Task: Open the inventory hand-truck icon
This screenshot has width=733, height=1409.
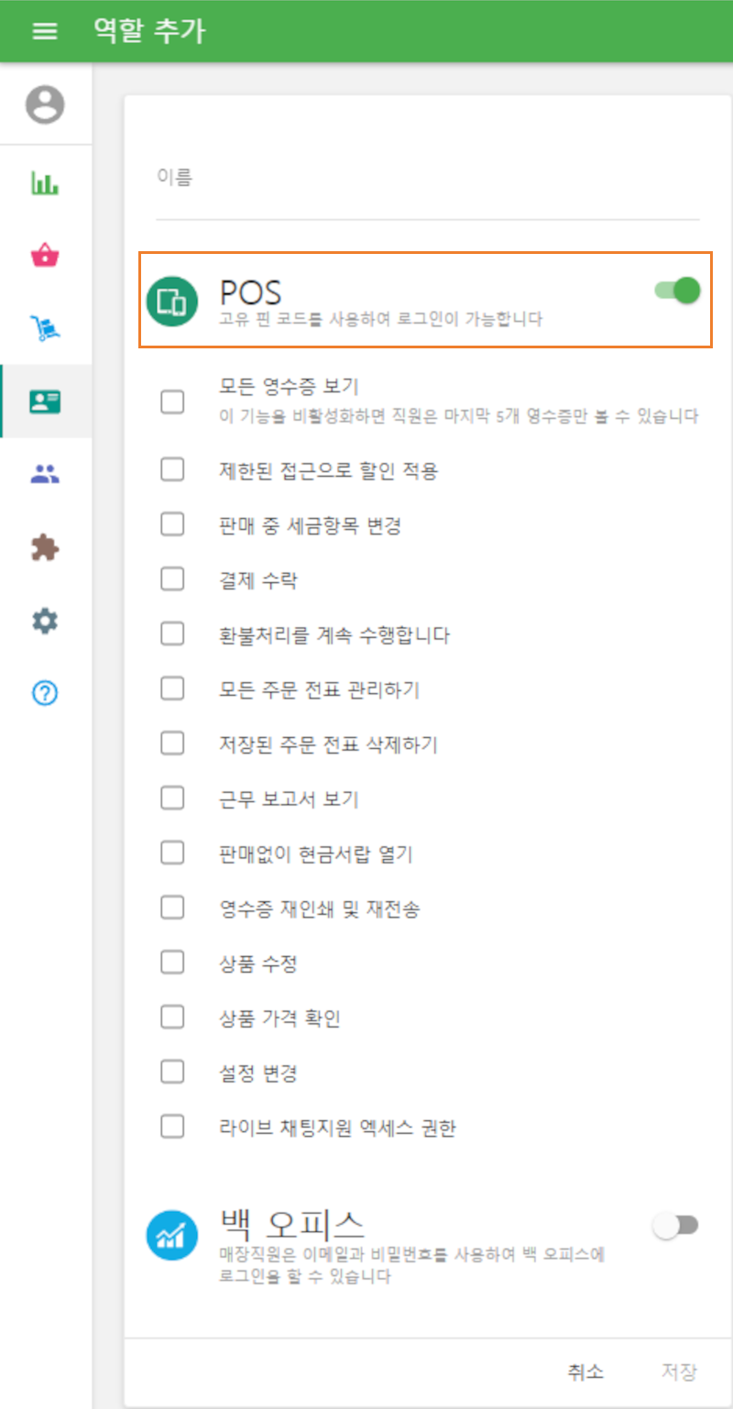Action: [x=46, y=327]
